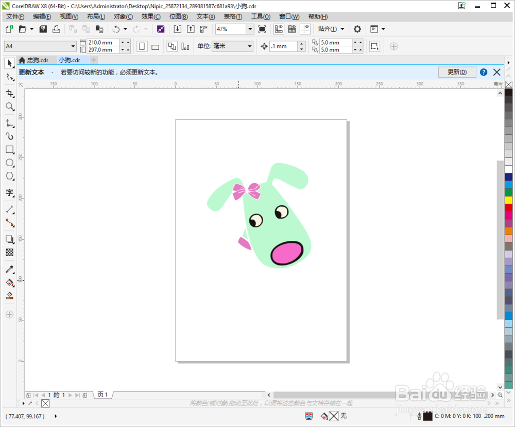The image size is (515, 427).
Task: Expand the Open file arrow
Action: [x=32, y=29]
